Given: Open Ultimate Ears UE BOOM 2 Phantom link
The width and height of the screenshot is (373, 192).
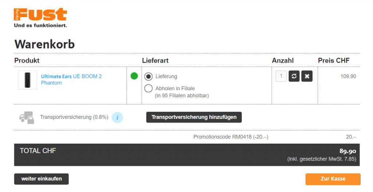Looking at the screenshot, I should (71, 79).
